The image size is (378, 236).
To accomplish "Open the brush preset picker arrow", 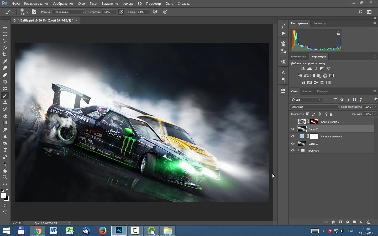I will coord(27,12).
